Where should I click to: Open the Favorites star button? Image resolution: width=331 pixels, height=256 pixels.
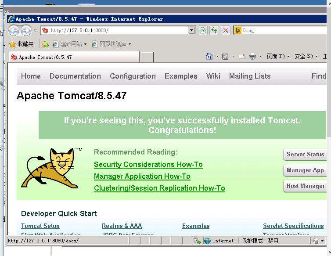[22, 44]
